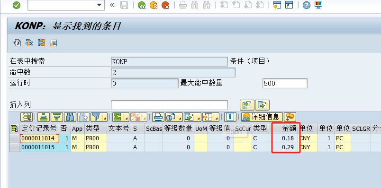Click inside the transaction command field
Viewport: 381px width, 188px height.
tap(62, 5)
